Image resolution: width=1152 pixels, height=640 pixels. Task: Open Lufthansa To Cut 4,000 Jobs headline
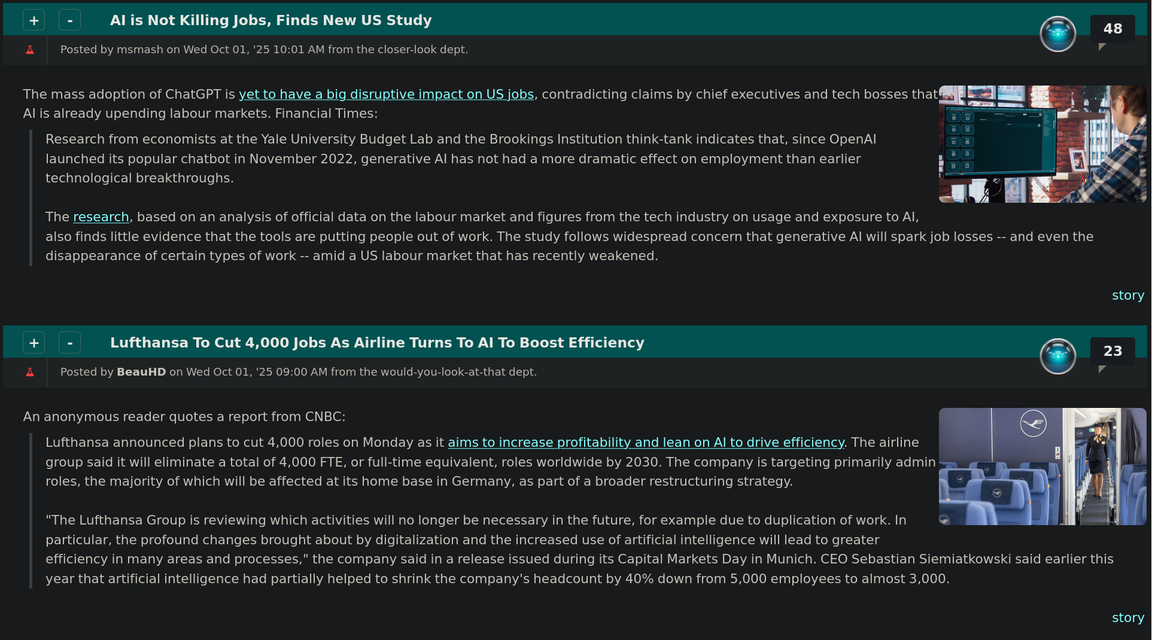[377, 343]
